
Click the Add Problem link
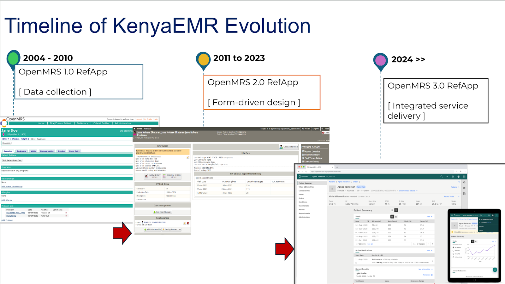click(7, 220)
